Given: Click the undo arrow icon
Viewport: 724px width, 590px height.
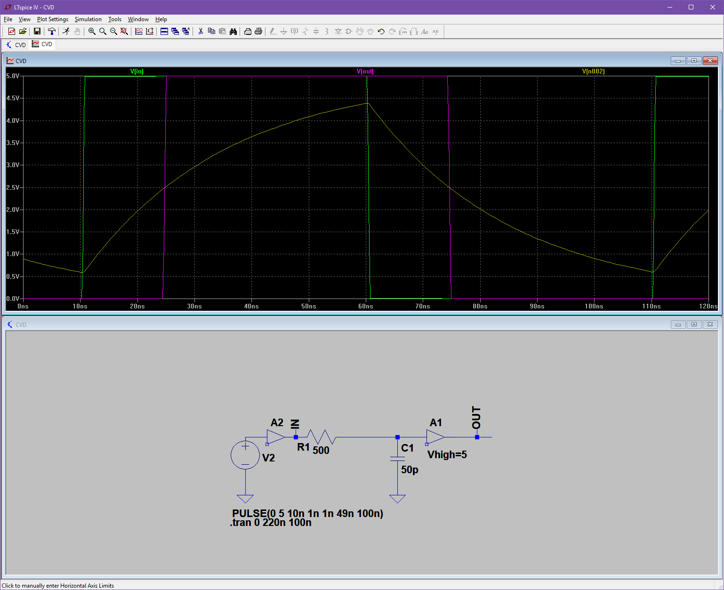Looking at the screenshot, I should click(x=381, y=32).
